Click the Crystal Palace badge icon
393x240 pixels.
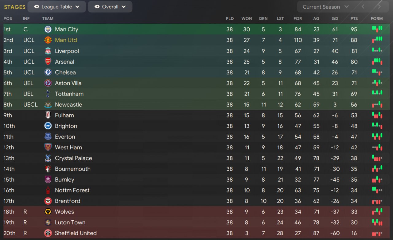coord(48,158)
